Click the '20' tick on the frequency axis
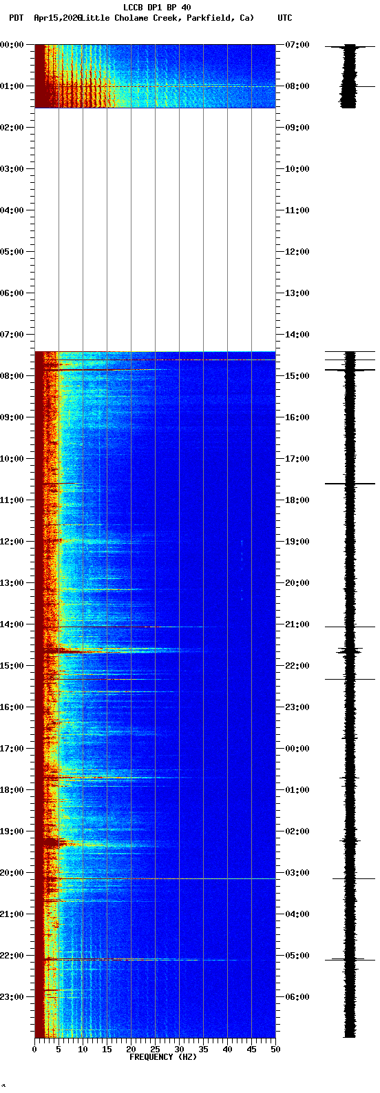The height and width of the screenshot is (1093, 380). pos(131,1050)
